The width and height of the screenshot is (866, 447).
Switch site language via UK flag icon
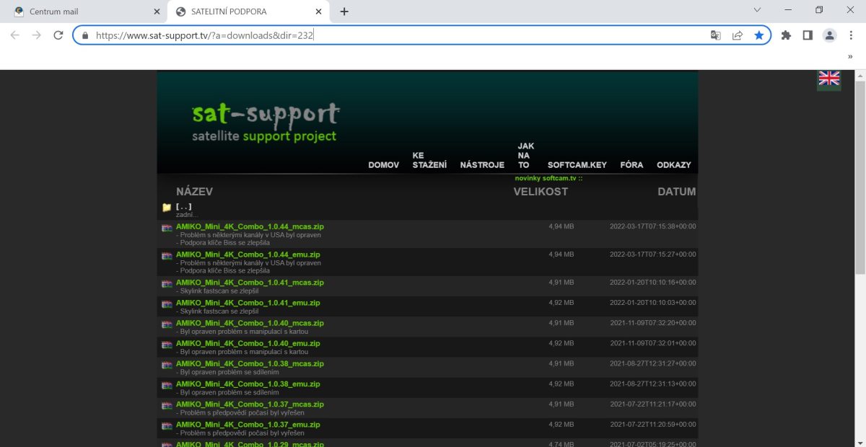pos(828,79)
